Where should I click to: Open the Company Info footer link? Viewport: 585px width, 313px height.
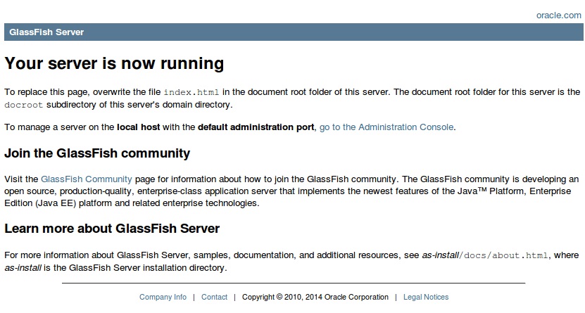tap(163, 297)
